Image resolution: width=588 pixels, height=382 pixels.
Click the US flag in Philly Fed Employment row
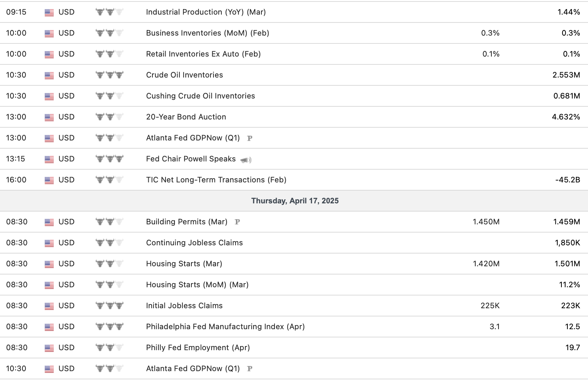coord(49,348)
